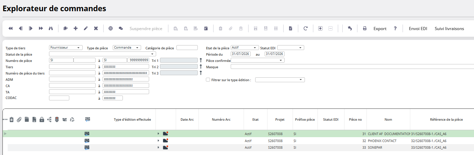This screenshot has width=474, height=155.
Task: Open the three-dots grid options menu
Action: (x=5, y=120)
